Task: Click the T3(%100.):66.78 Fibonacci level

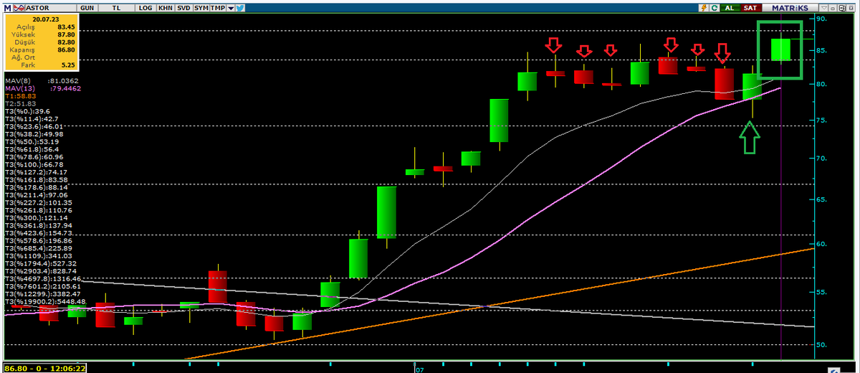Action: click(x=35, y=164)
